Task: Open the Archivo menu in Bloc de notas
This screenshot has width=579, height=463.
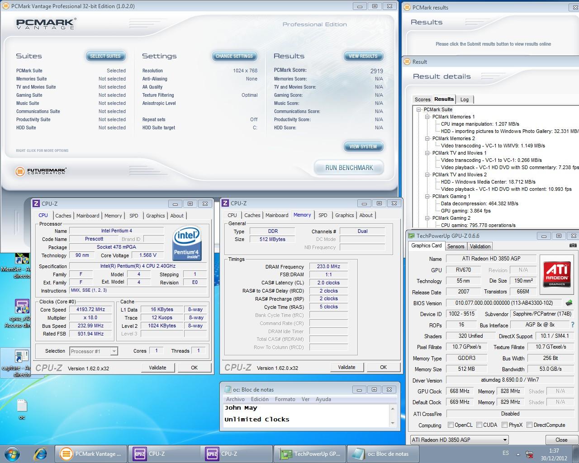Action: pyautogui.click(x=235, y=399)
